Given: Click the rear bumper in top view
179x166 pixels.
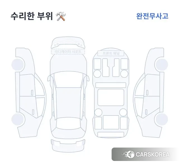Looking at the screenshot, I should click(x=68, y=146).
